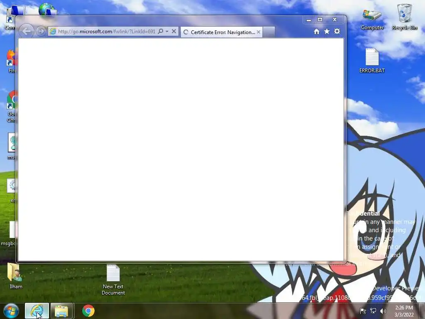Viewport: 425px width, 319px height.
Task: Select the Ilham folder on desktop
Action: pyautogui.click(x=16, y=276)
